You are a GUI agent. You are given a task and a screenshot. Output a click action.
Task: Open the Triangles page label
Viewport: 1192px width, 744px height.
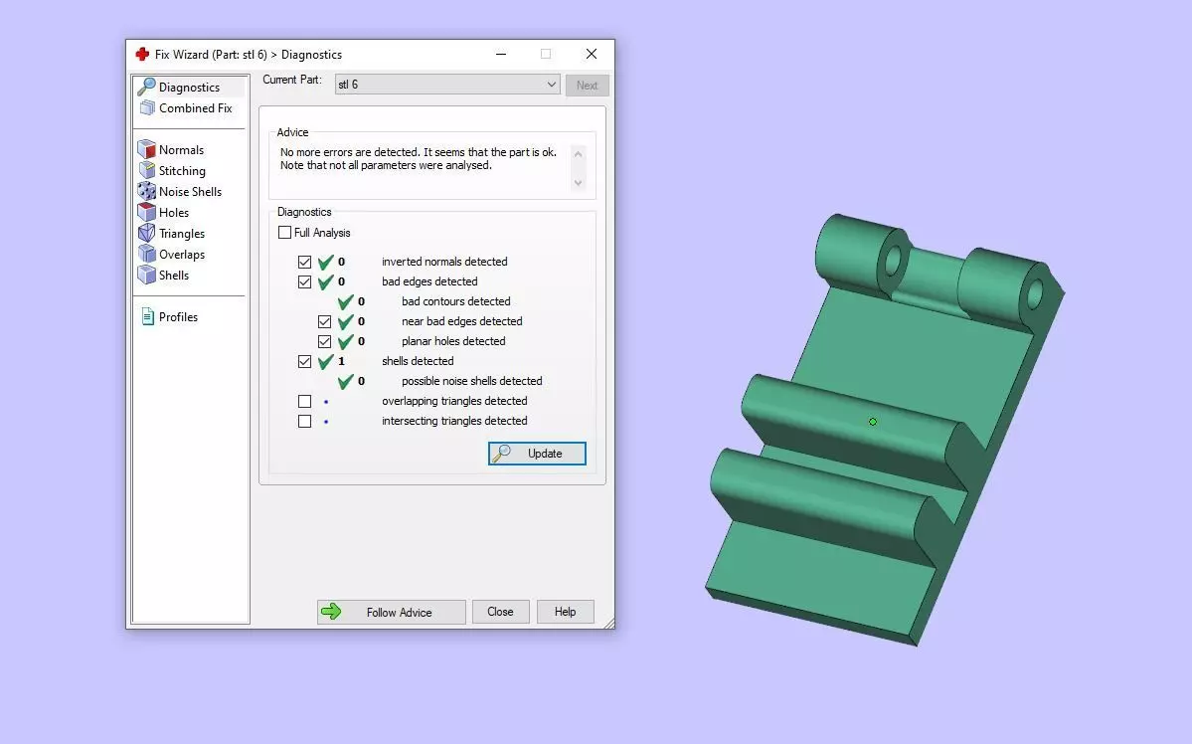coord(182,234)
